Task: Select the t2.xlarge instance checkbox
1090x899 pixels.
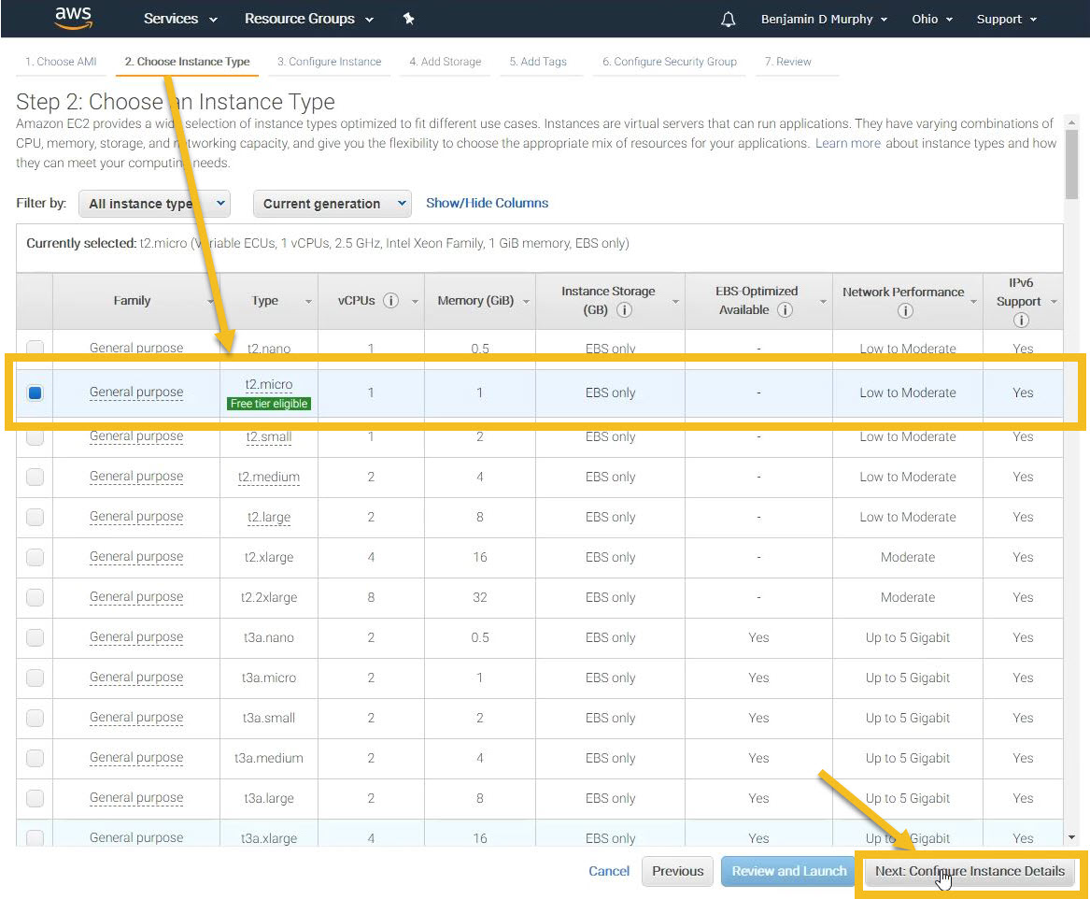Action: coord(35,558)
